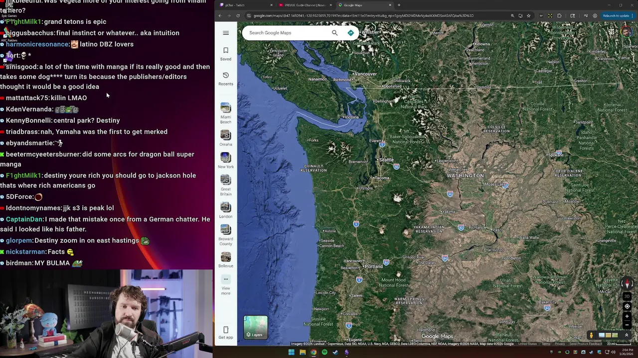
Task: Click Send Product Feedback link
Action: click(586, 344)
